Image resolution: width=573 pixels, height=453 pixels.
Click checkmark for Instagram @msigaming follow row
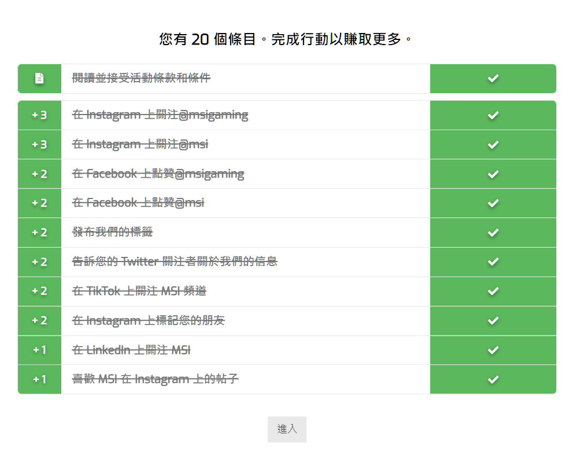(x=493, y=115)
